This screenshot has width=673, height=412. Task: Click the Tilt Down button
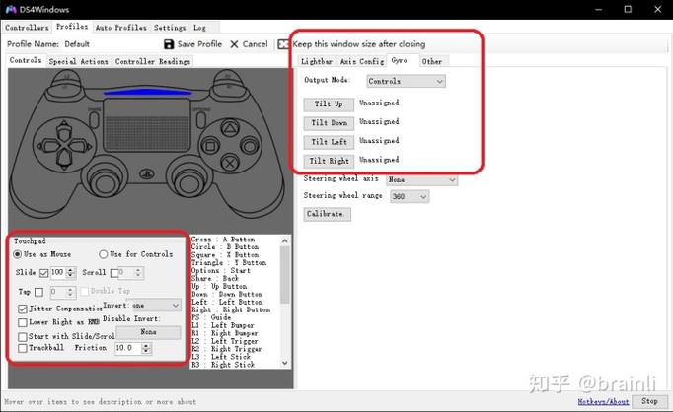[329, 123]
